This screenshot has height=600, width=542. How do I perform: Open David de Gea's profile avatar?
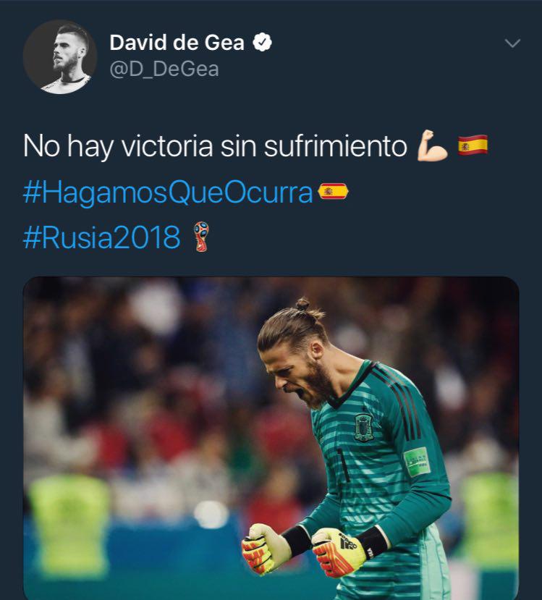point(60,56)
